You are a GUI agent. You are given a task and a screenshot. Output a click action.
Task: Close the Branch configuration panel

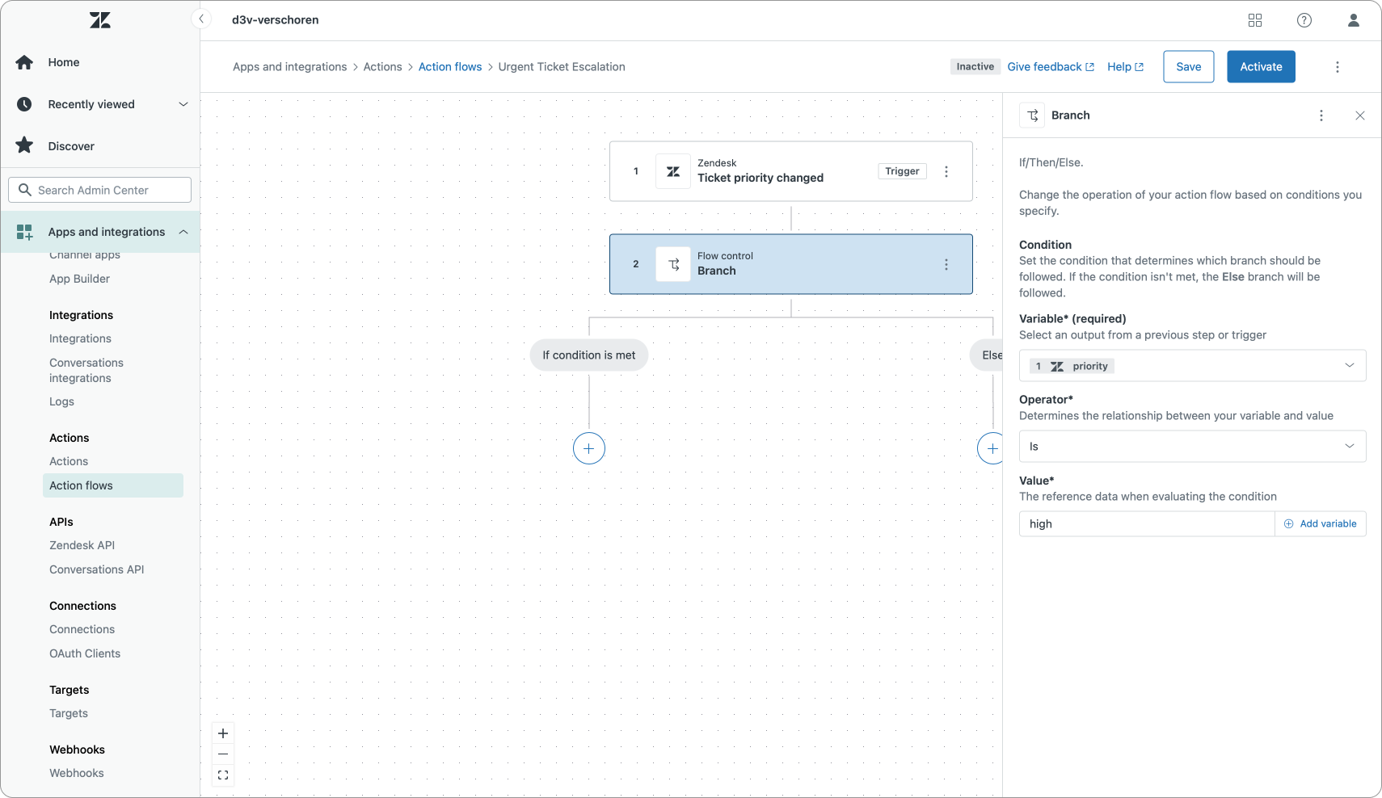1360,115
